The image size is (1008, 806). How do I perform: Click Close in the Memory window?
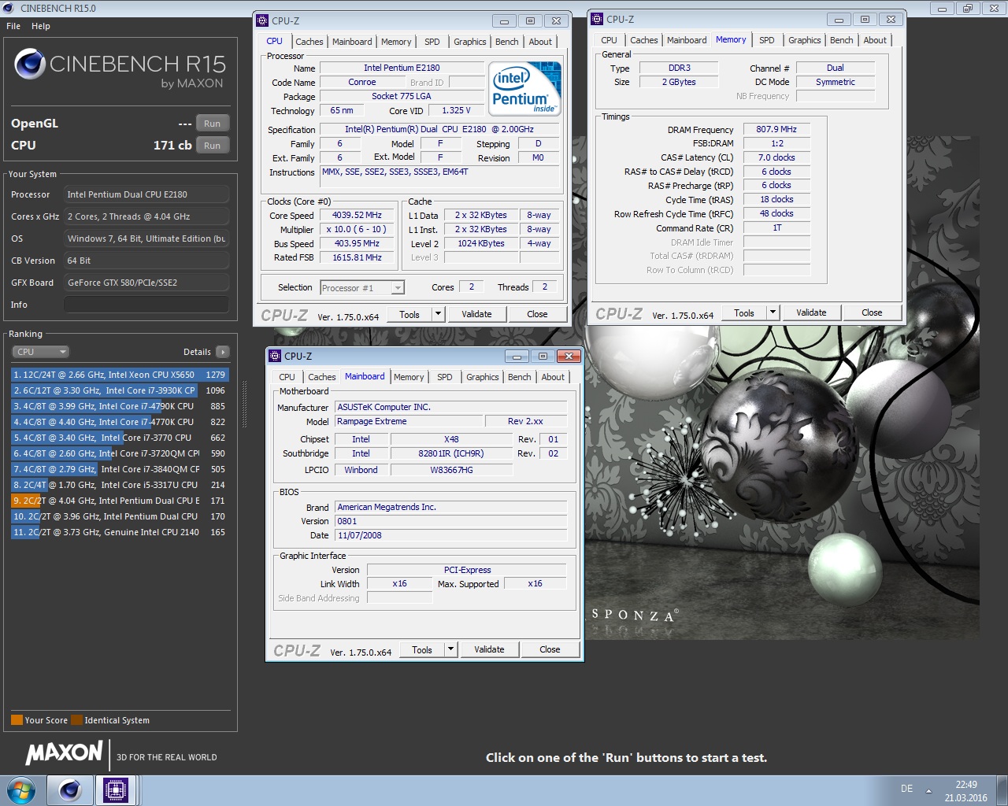[x=872, y=312]
